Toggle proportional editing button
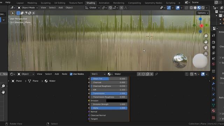The width and height of the screenshot is (224, 126). click(121, 8)
